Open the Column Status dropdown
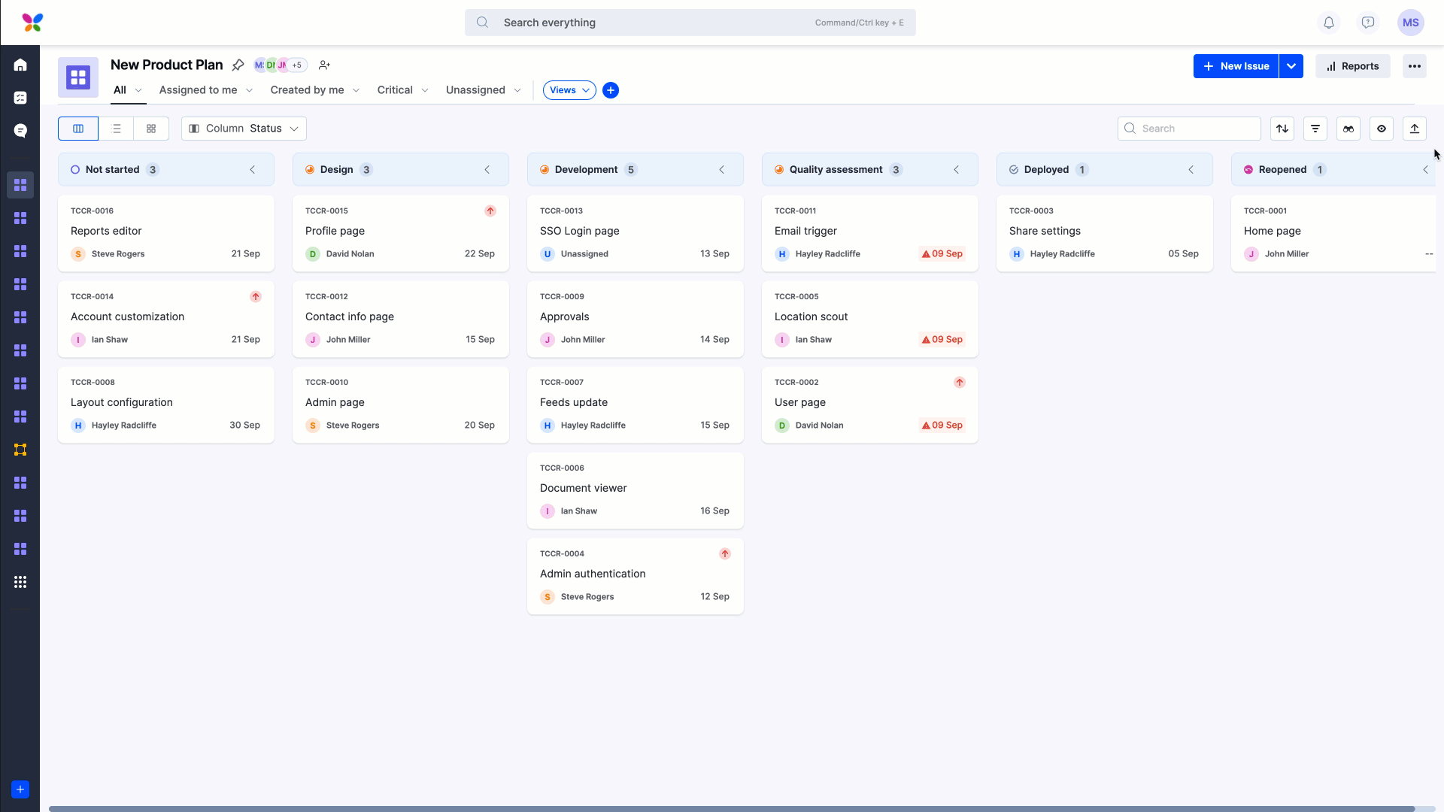The width and height of the screenshot is (1444, 812). point(244,129)
